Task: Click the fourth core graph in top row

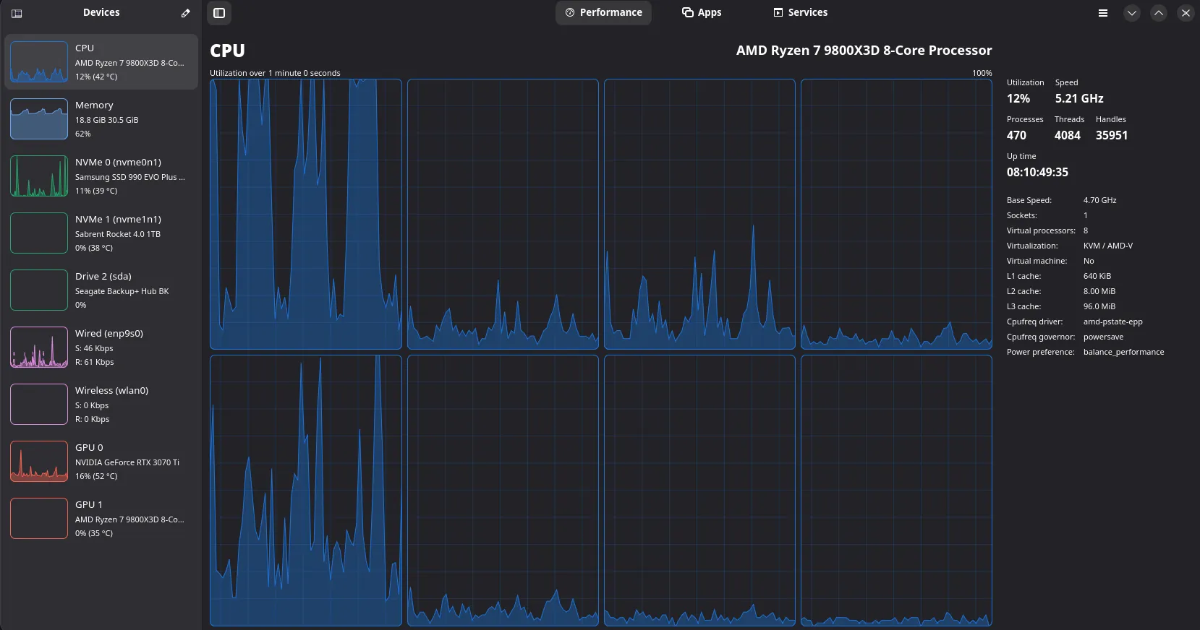Action: (896, 215)
